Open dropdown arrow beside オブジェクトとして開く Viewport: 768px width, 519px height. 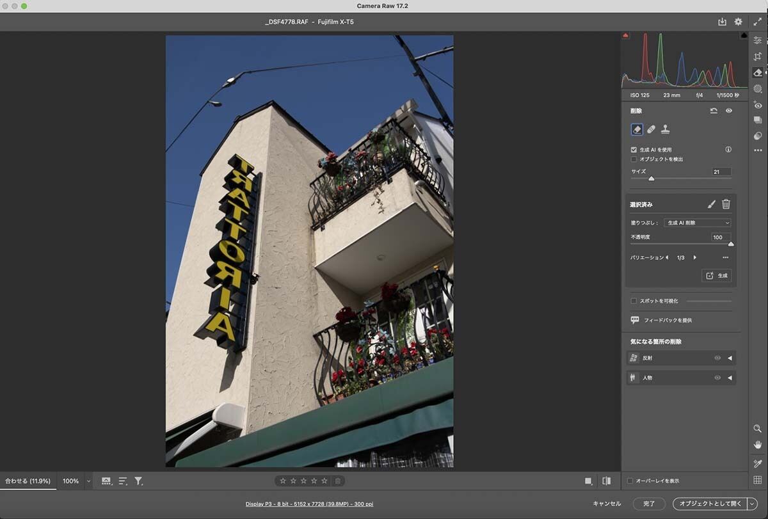pyautogui.click(x=752, y=504)
